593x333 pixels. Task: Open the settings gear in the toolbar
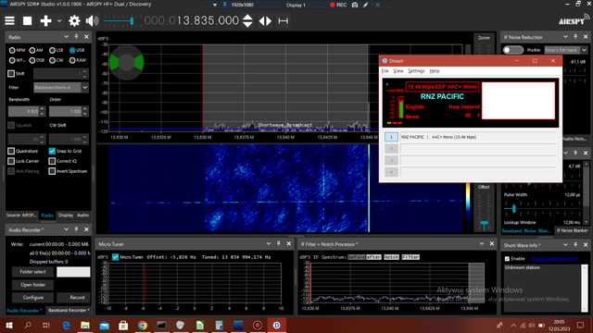click(74, 20)
